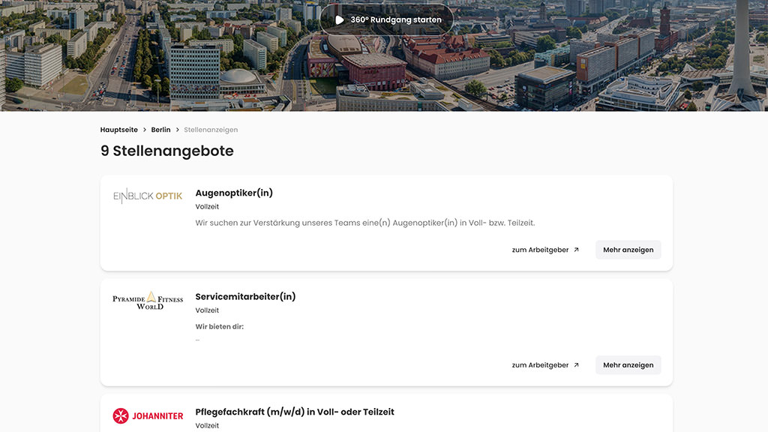The image size is (768, 432).
Task: Expand Mehr anzeigen for the Augenoptiker job
Action: point(628,250)
